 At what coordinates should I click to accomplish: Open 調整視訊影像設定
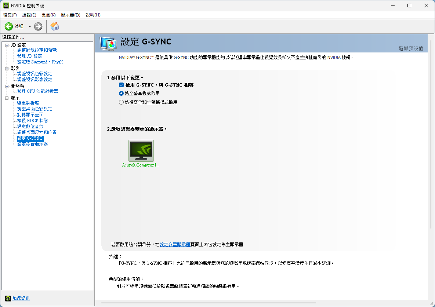[x=35, y=80]
